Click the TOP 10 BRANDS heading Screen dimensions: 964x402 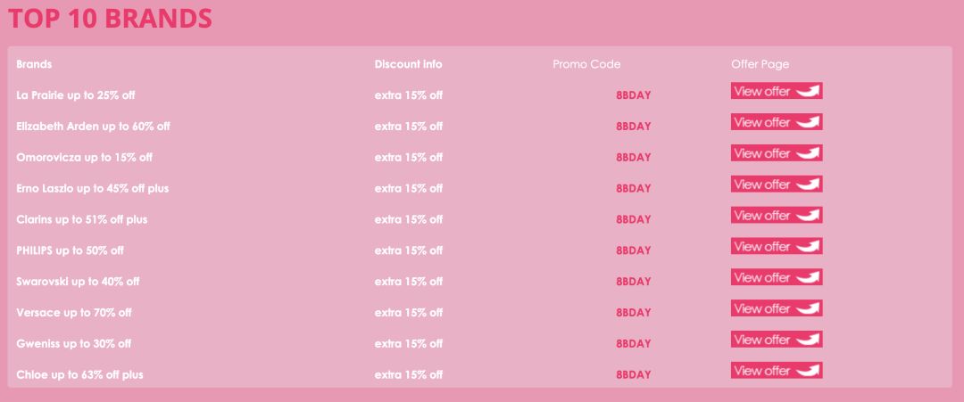pos(110,18)
